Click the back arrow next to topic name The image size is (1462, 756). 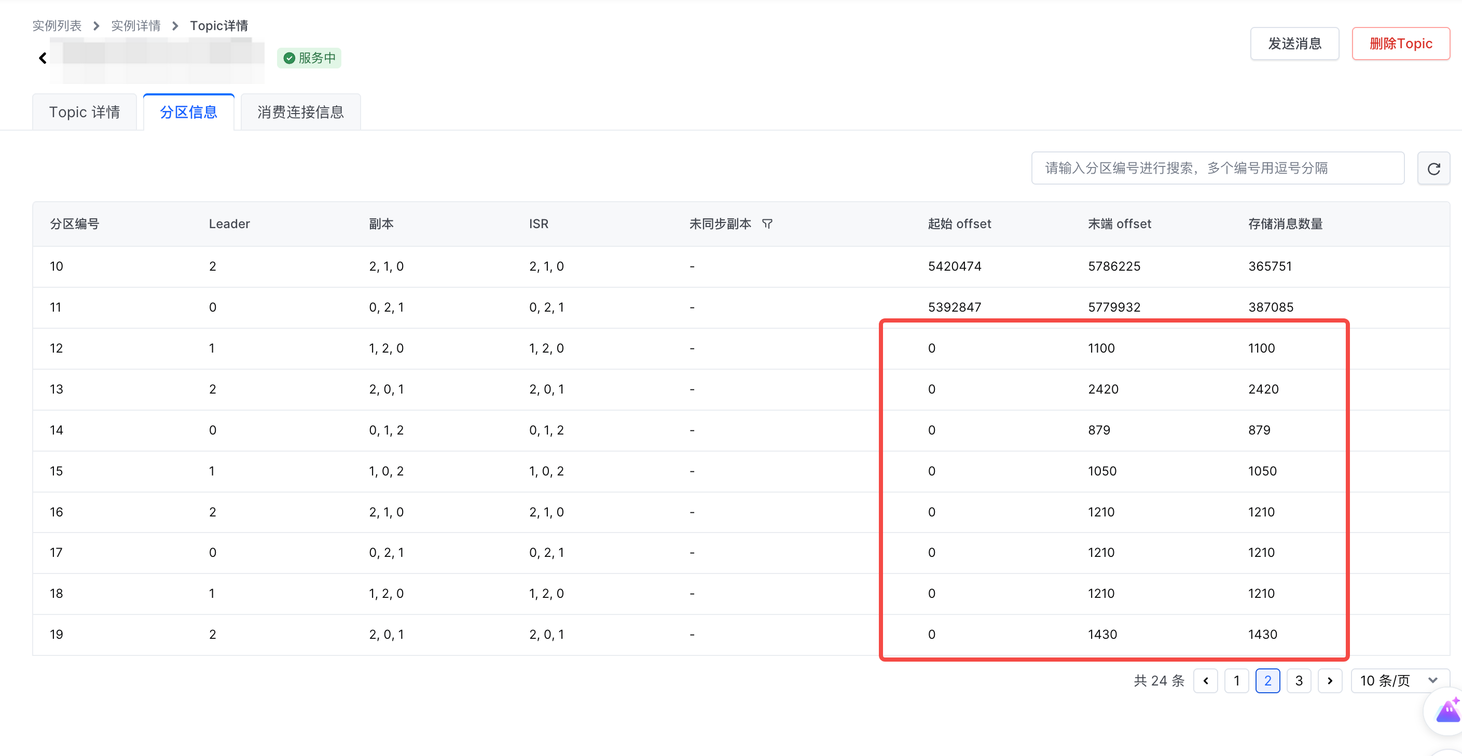click(43, 58)
